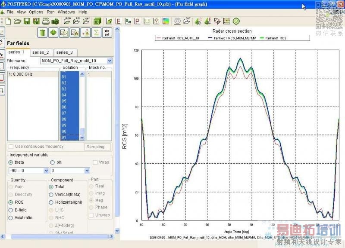This screenshot has height=248, width=345.
Task: Click the abacus-style toolbar icon
Action: 227,21
